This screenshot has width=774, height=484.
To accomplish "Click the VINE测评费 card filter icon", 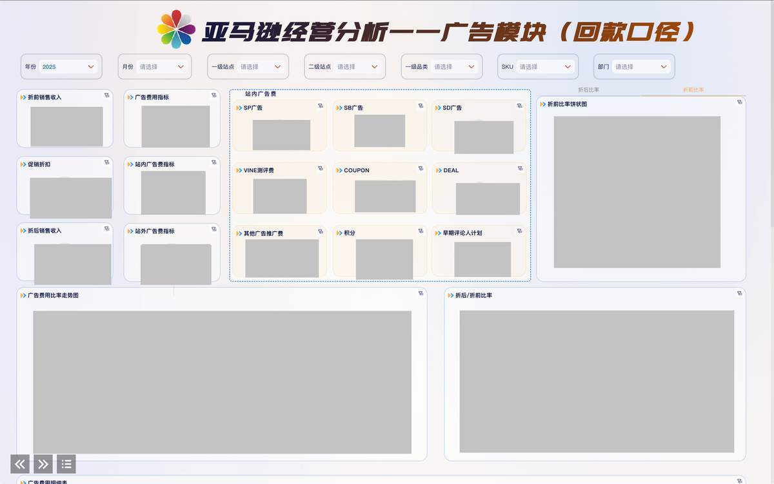I will click(321, 168).
